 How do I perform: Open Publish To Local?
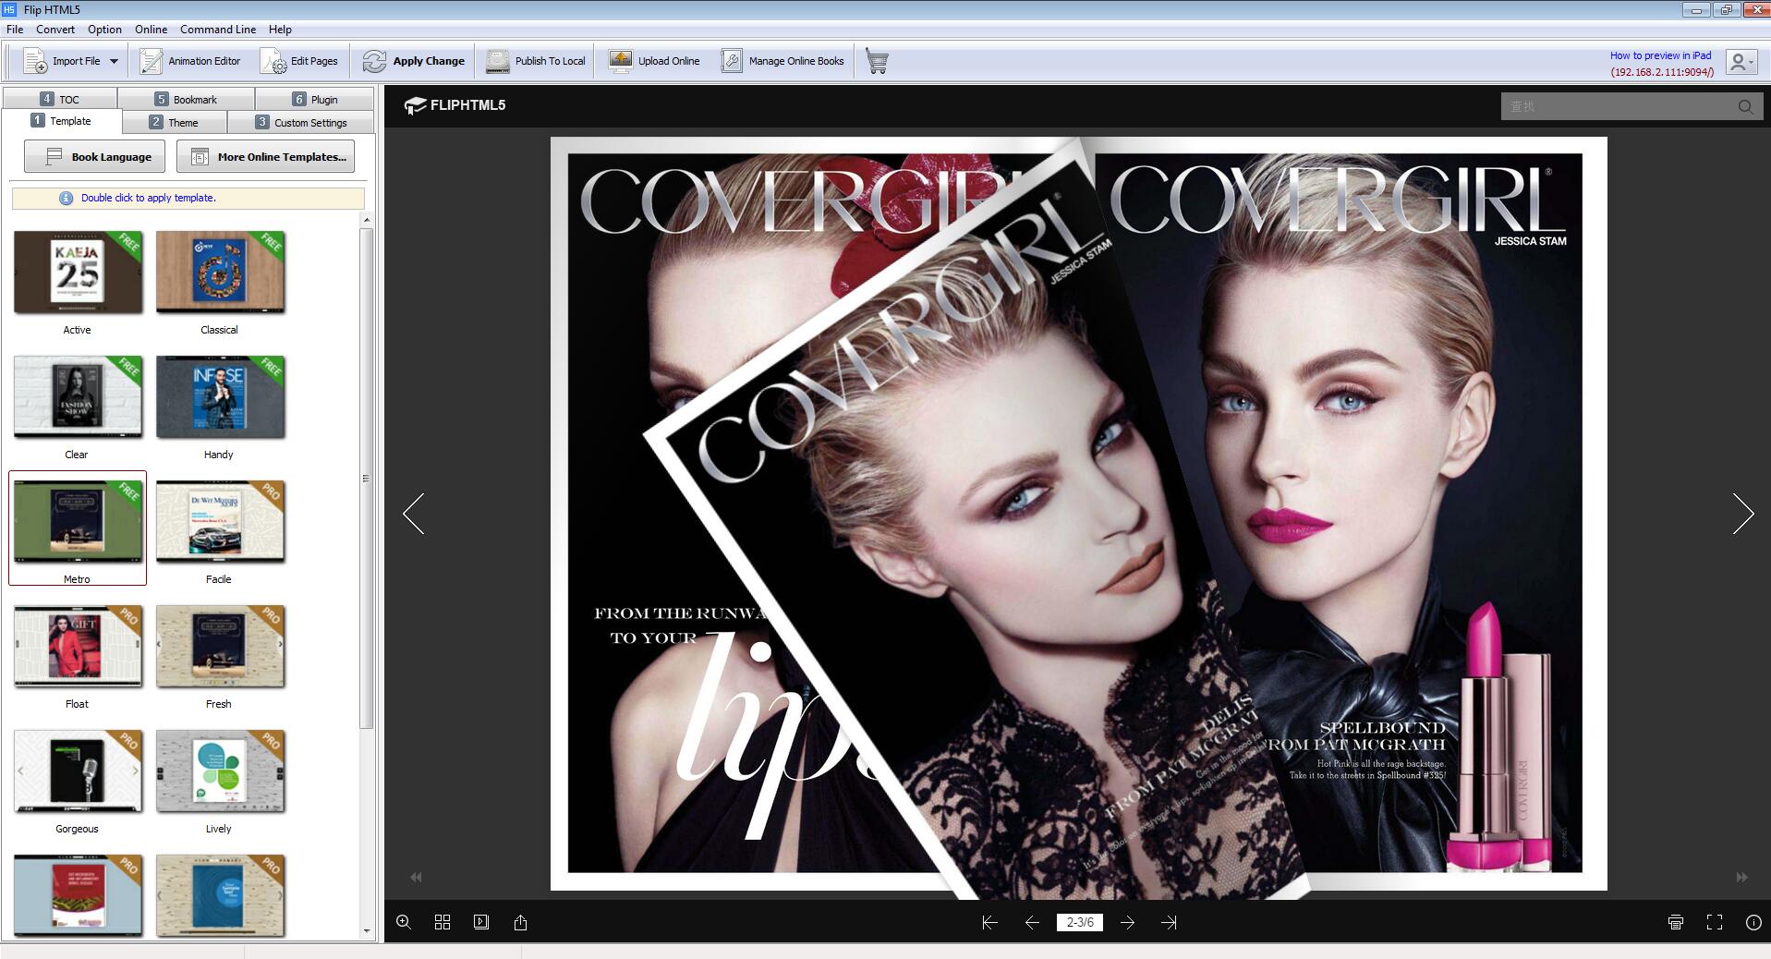pyautogui.click(x=536, y=61)
